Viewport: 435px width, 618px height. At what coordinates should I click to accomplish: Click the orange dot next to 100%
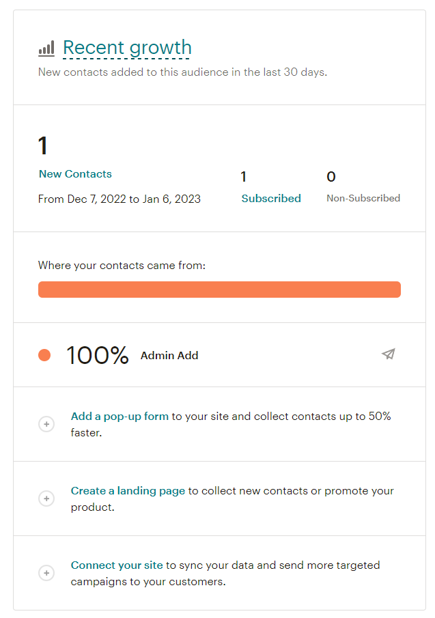44,355
